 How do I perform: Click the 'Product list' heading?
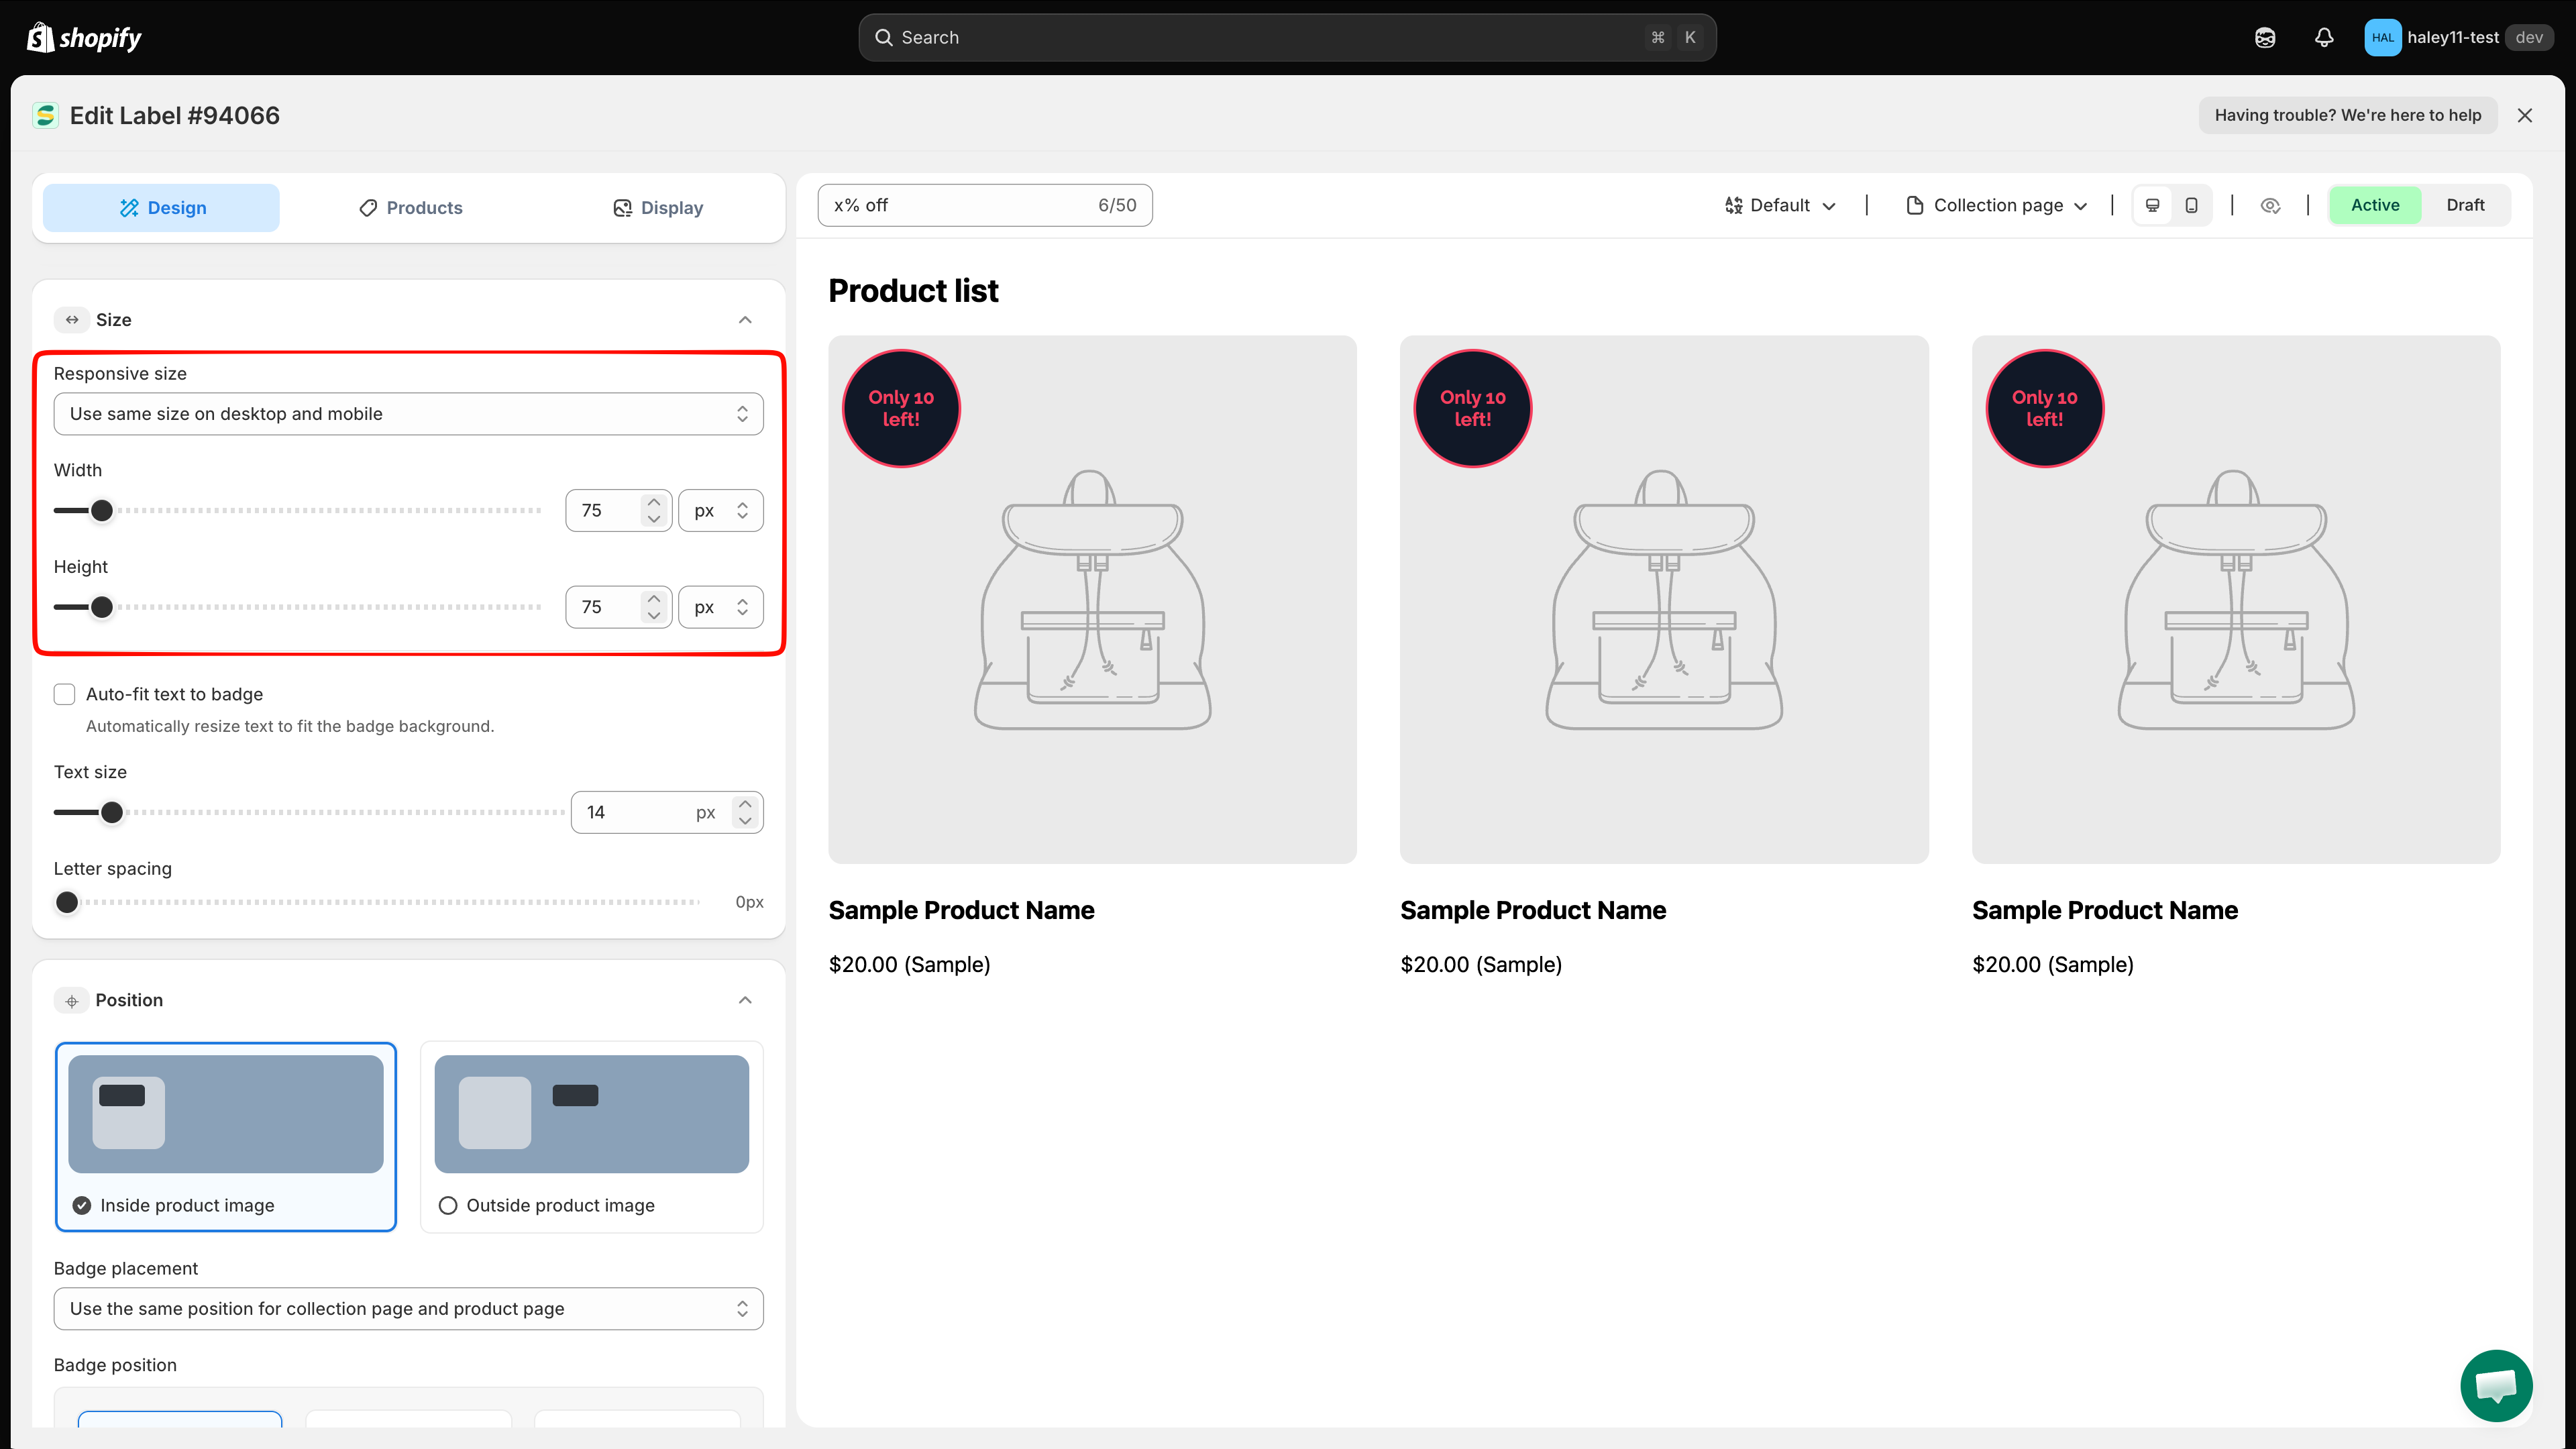pos(913,291)
